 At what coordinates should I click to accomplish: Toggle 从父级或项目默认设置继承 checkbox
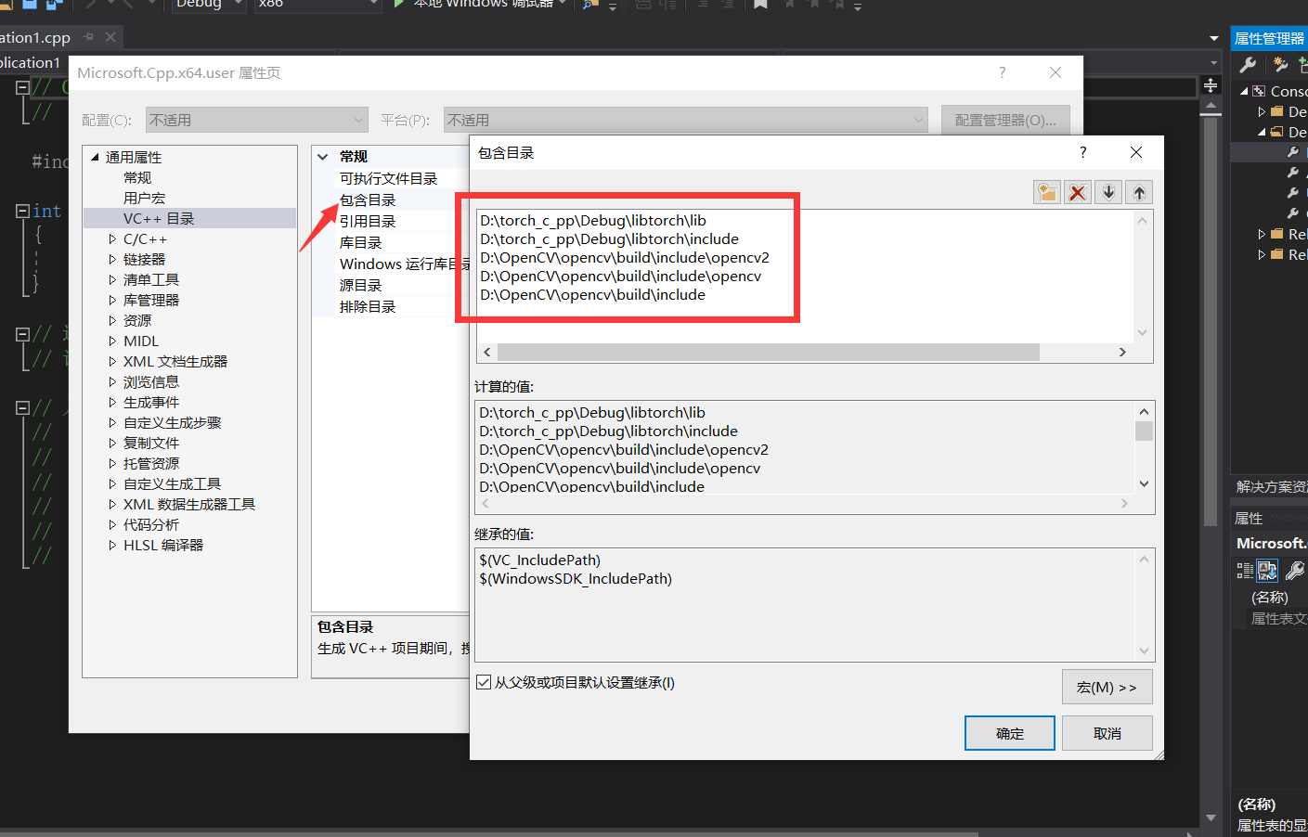(x=484, y=682)
